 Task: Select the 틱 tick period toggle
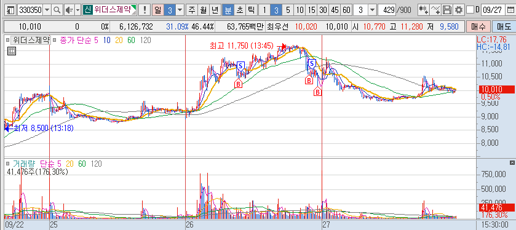pyautogui.click(x=251, y=10)
